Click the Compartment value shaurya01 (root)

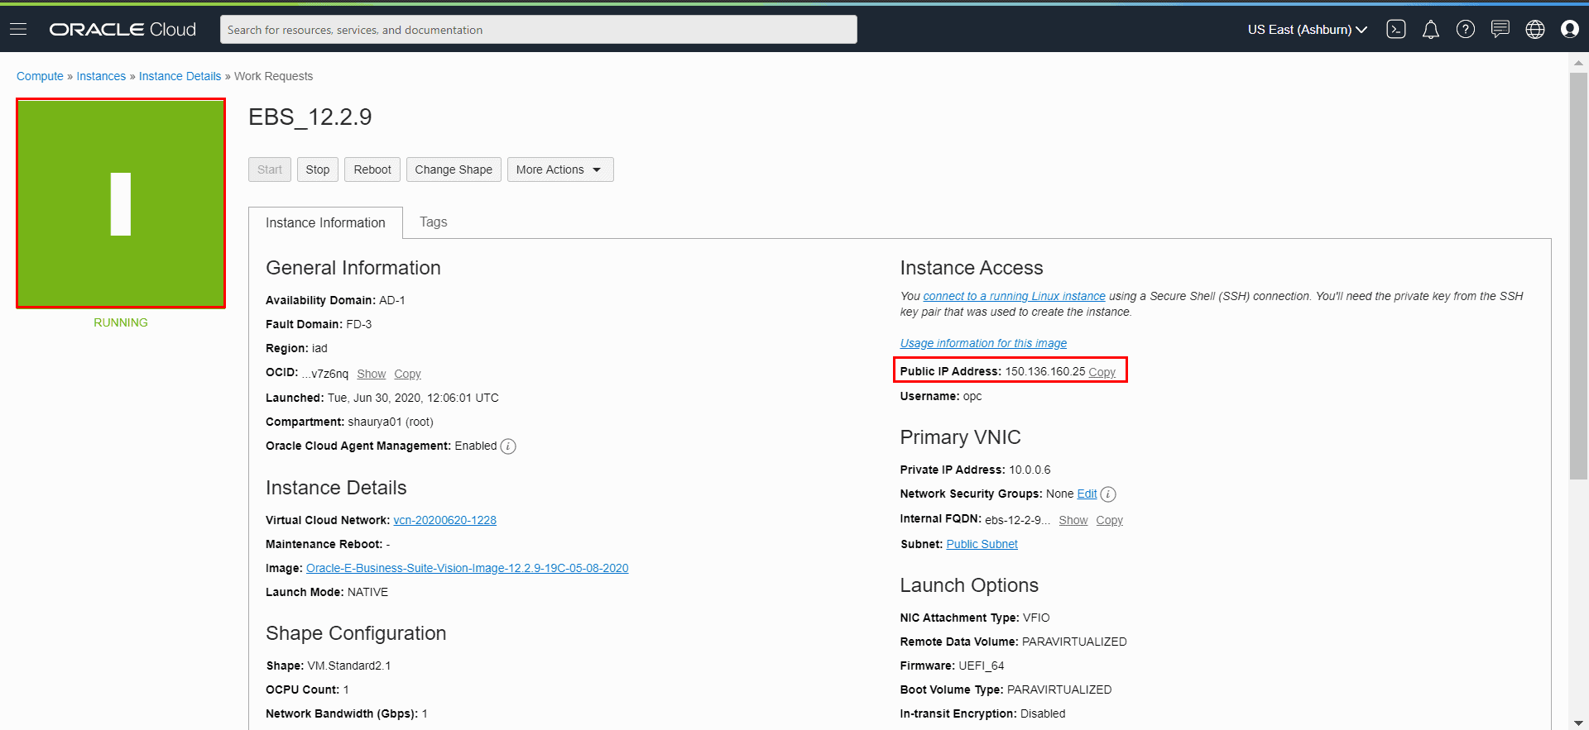click(391, 422)
